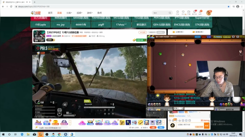This screenshot has width=245, height=137.
Task: Open the 首页 nav menu item
Action: coord(50,13)
